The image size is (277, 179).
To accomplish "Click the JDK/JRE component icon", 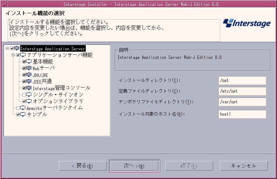I will [x=29, y=75].
